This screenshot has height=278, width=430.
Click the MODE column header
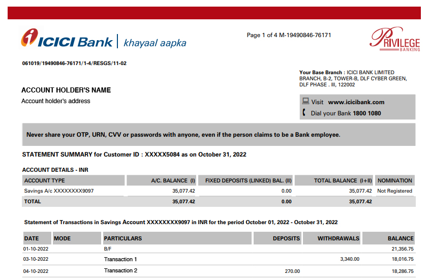pyautogui.click(x=77, y=238)
